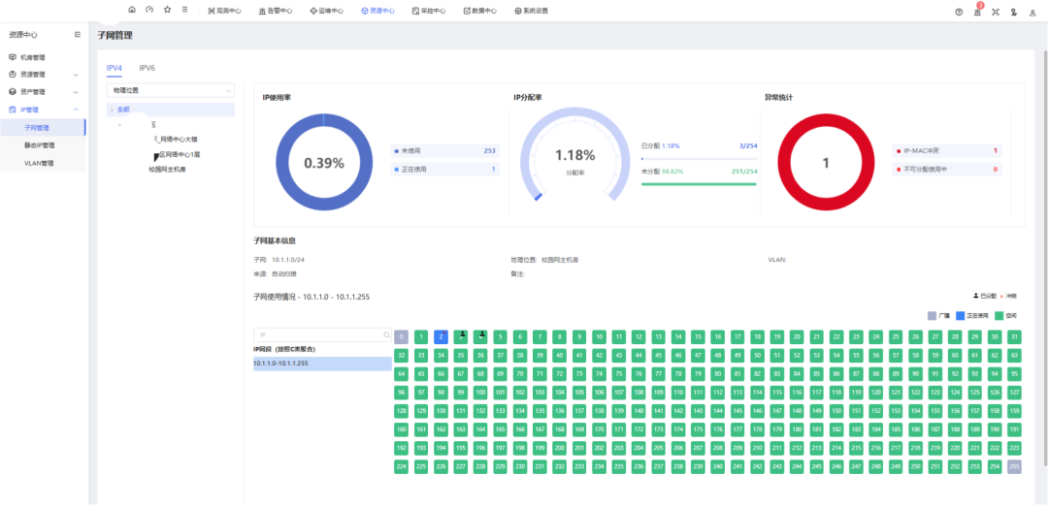Image resolution: width=1048 pixels, height=505 pixels.
Task: Select the blue in-use IP block 2
Action: click(x=441, y=336)
